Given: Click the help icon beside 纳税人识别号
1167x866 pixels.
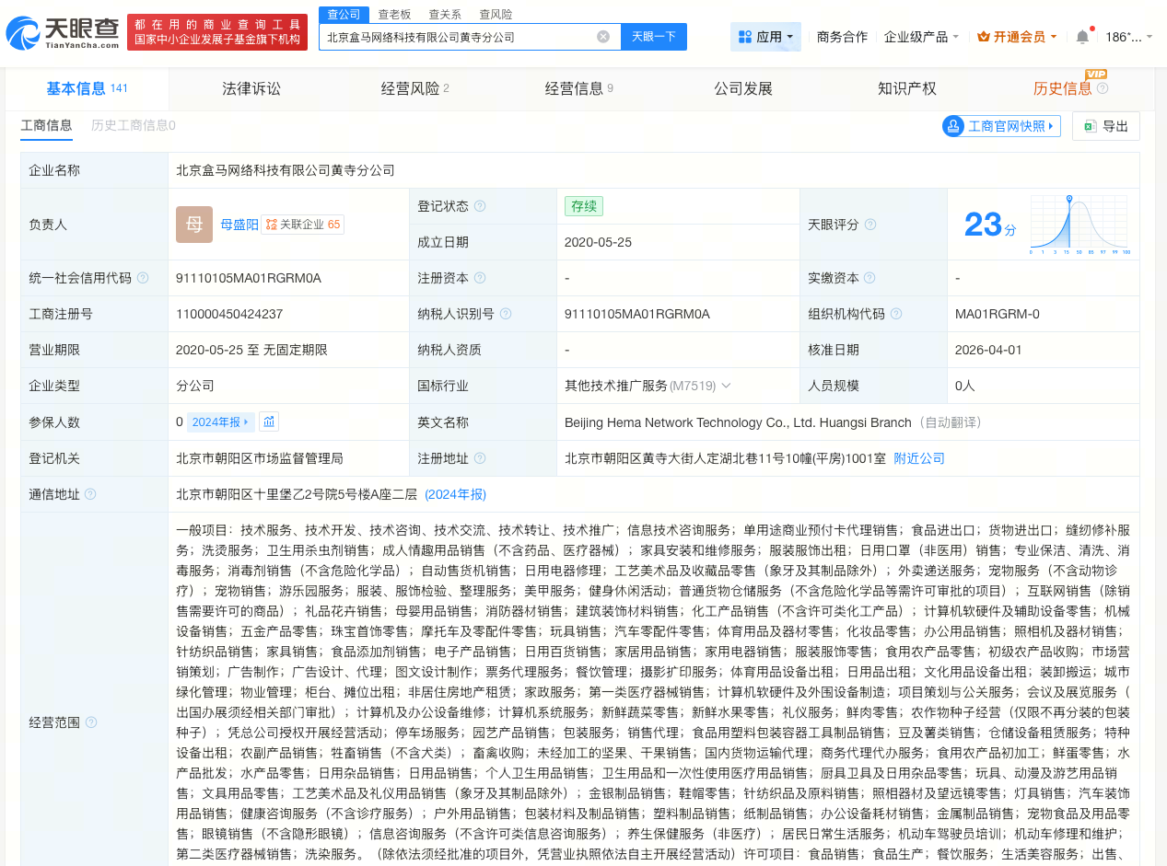Looking at the screenshot, I should click(x=506, y=314).
